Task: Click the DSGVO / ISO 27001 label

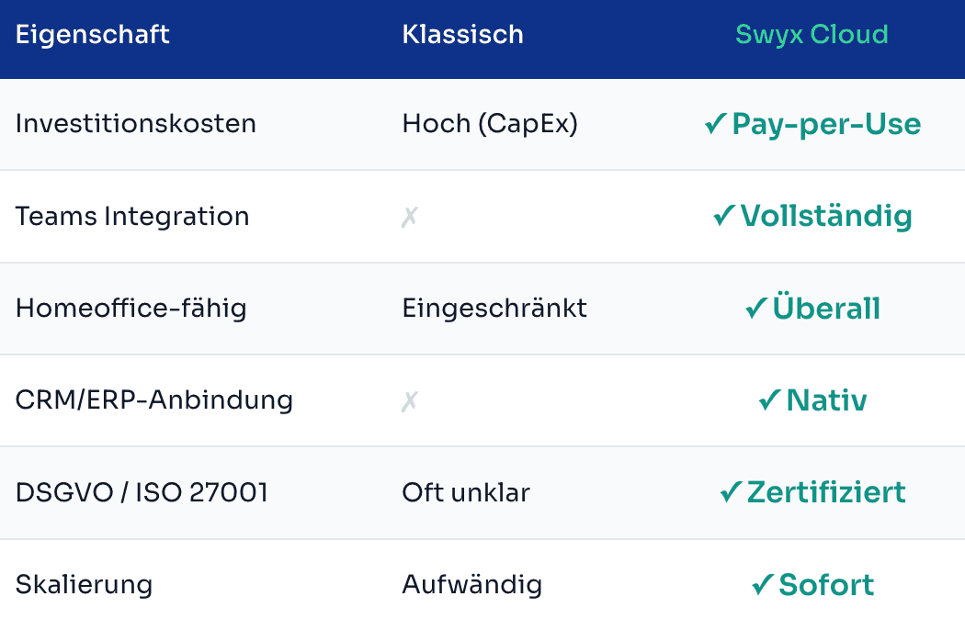Action: [142, 492]
